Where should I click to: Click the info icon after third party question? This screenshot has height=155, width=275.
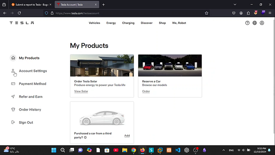coord(85,137)
